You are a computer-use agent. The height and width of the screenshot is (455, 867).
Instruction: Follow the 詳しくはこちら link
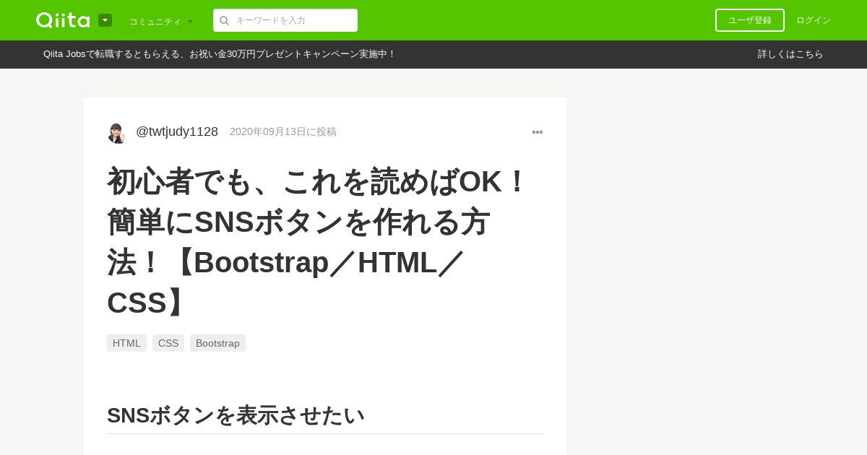point(790,54)
